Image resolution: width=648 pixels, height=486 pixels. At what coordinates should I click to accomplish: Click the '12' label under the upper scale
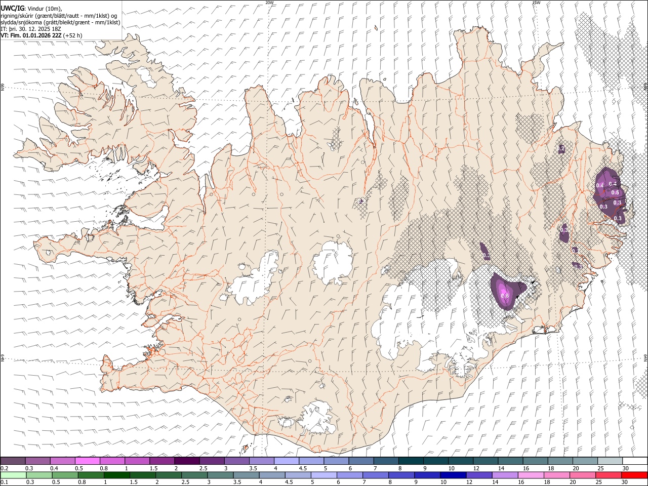(x=476, y=468)
